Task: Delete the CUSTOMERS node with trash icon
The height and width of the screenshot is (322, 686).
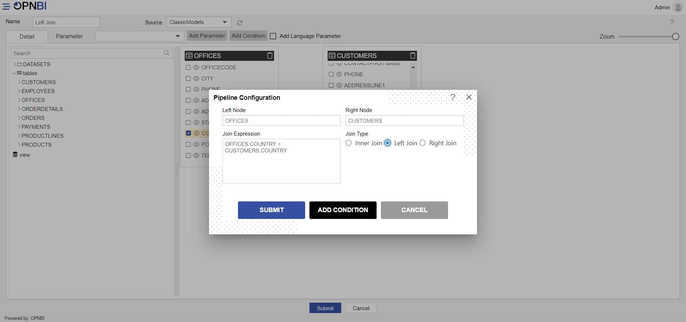Action: pos(413,55)
